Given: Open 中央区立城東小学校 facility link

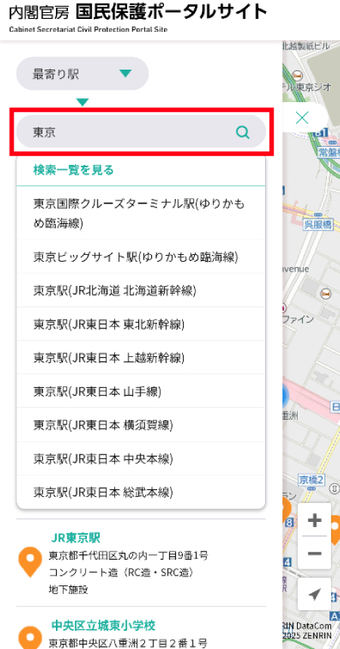Looking at the screenshot, I should (104, 625).
